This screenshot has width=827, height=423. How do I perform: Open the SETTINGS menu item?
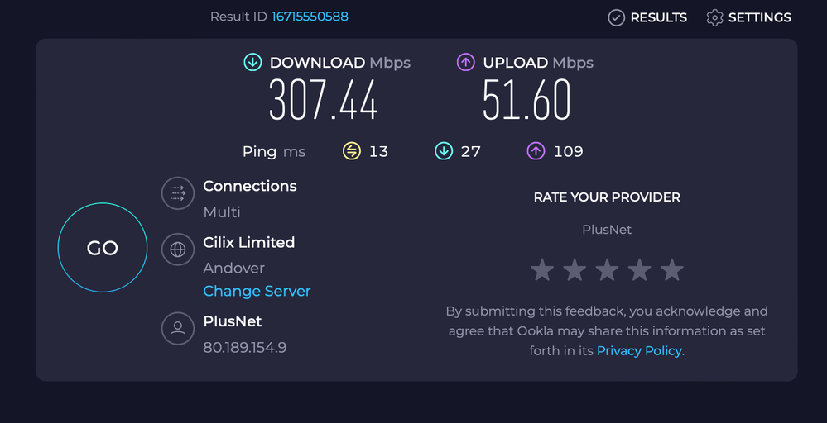pos(759,17)
